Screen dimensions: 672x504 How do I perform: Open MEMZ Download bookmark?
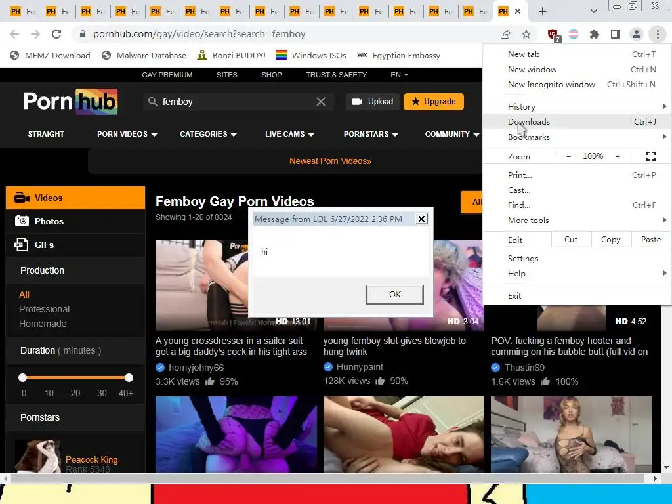50,55
